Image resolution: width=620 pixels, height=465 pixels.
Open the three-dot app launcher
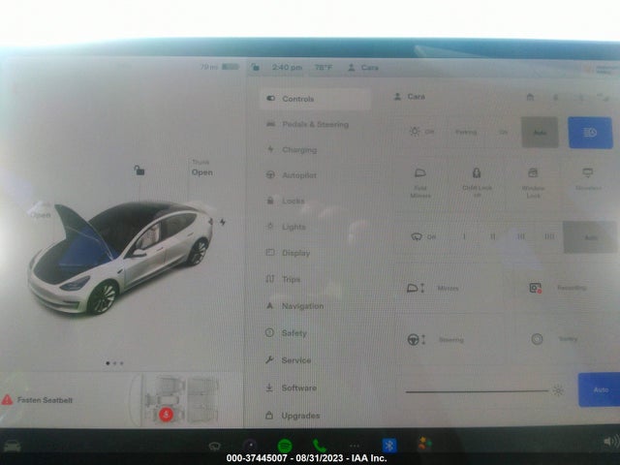[x=355, y=446]
